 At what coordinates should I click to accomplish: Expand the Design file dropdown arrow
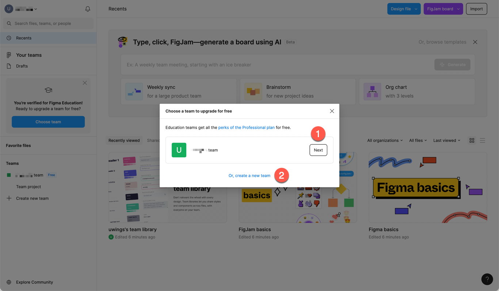(x=416, y=9)
